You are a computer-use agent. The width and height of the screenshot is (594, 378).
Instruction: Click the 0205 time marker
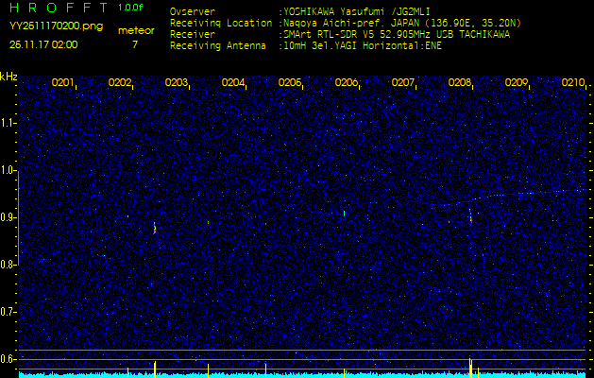pos(289,82)
